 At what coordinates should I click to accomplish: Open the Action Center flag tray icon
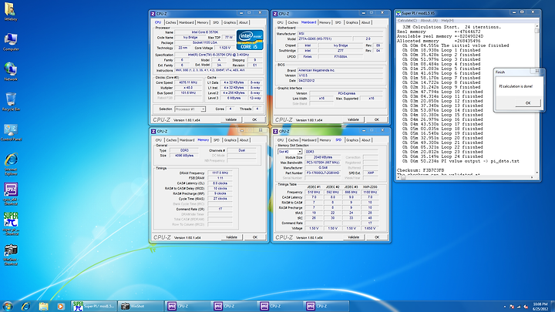pyautogui.click(x=512, y=307)
